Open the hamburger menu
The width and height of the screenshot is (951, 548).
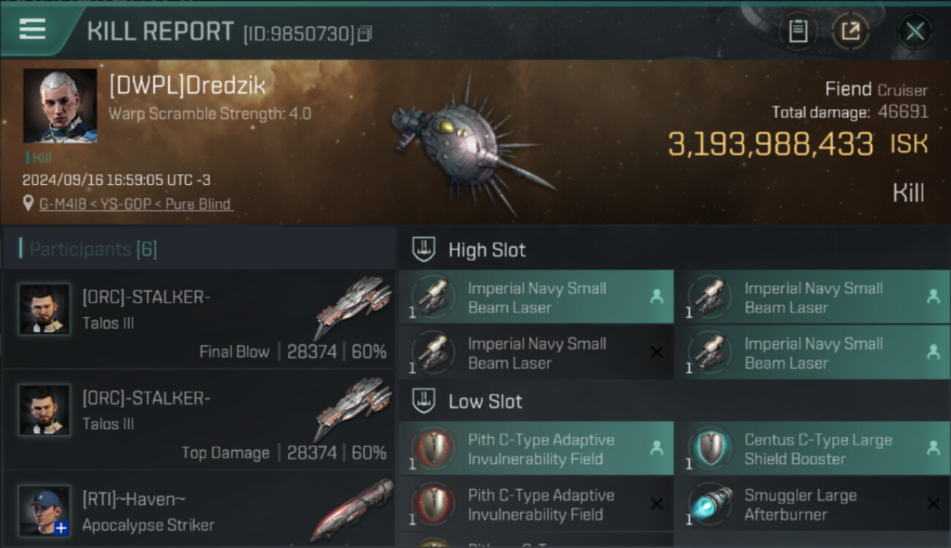tap(32, 29)
